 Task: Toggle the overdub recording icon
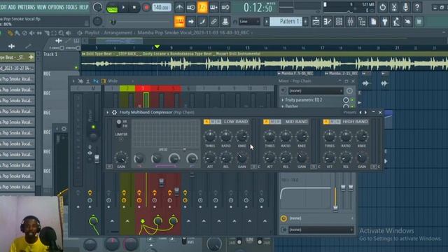213,8
